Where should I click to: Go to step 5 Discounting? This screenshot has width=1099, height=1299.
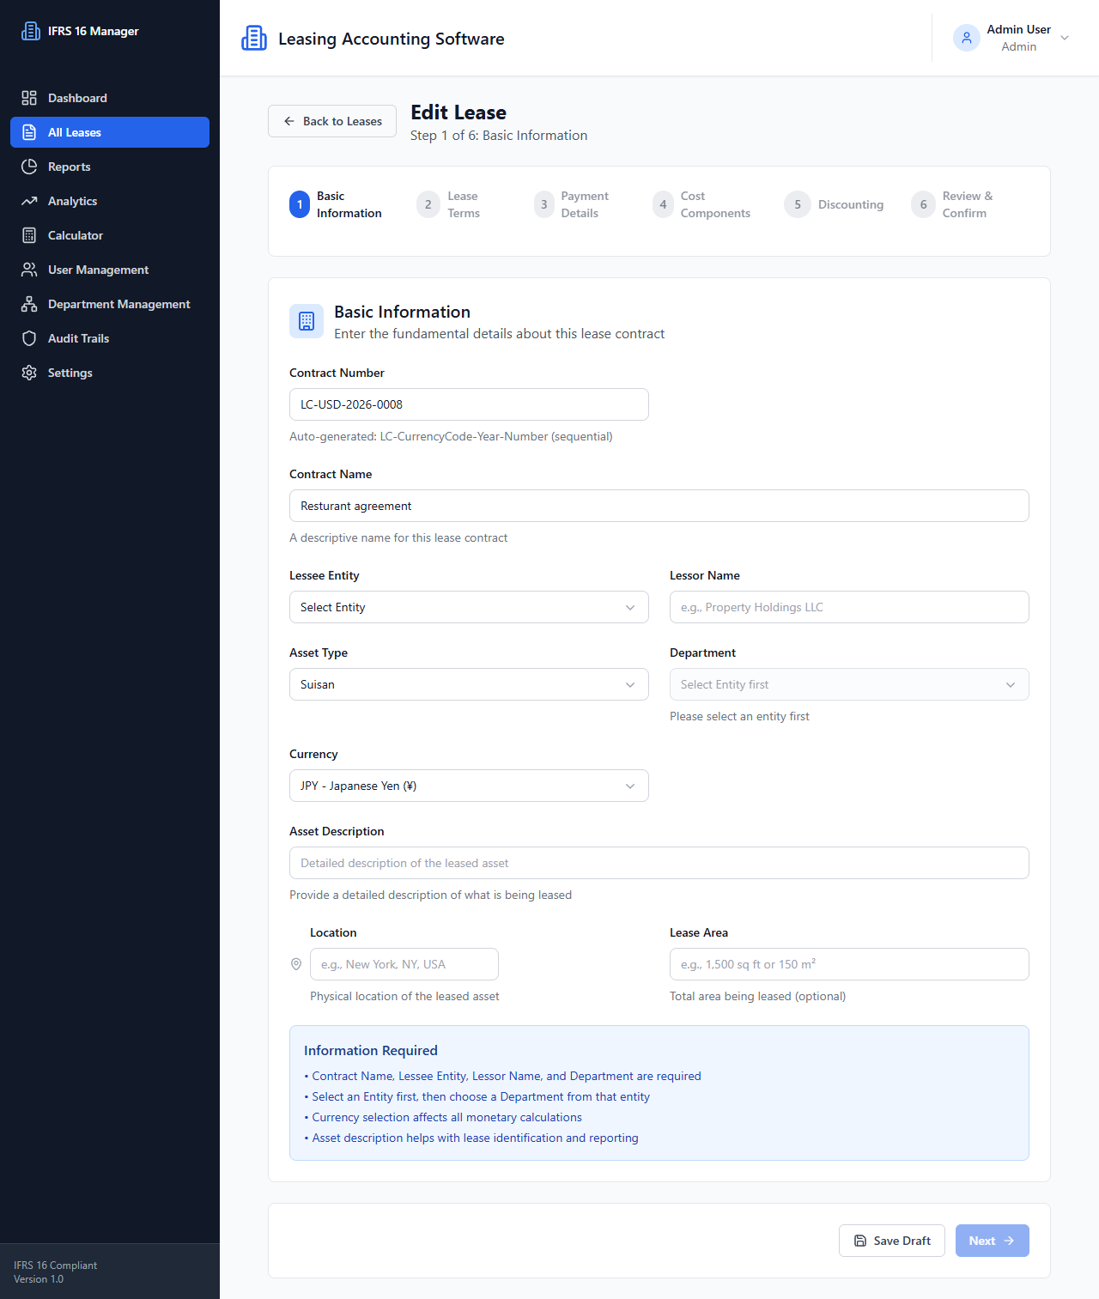(834, 204)
